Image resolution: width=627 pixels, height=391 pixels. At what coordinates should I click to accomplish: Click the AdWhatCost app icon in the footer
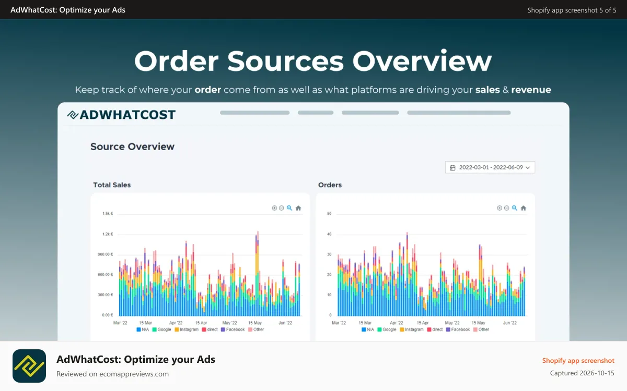29,366
